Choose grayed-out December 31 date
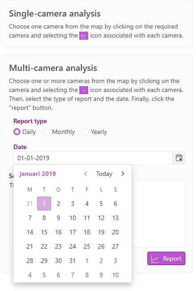 tap(30, 204)
